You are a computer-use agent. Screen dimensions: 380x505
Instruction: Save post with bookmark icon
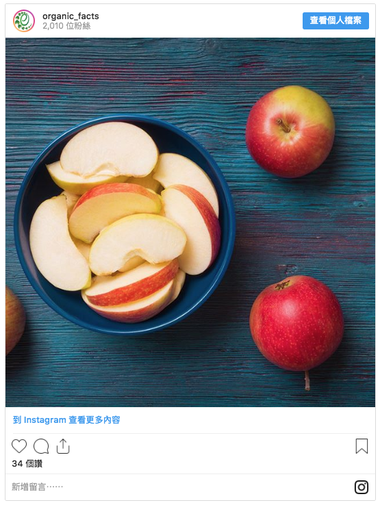coord(362,446)
